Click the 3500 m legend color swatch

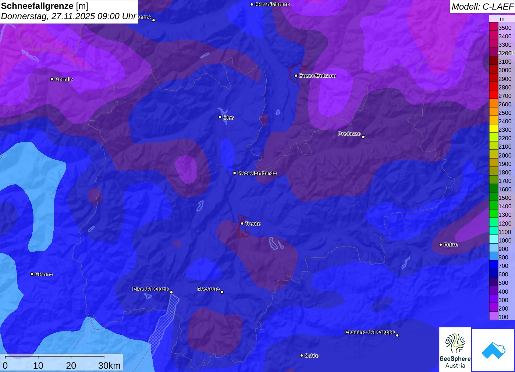click(x=494, y=27)
